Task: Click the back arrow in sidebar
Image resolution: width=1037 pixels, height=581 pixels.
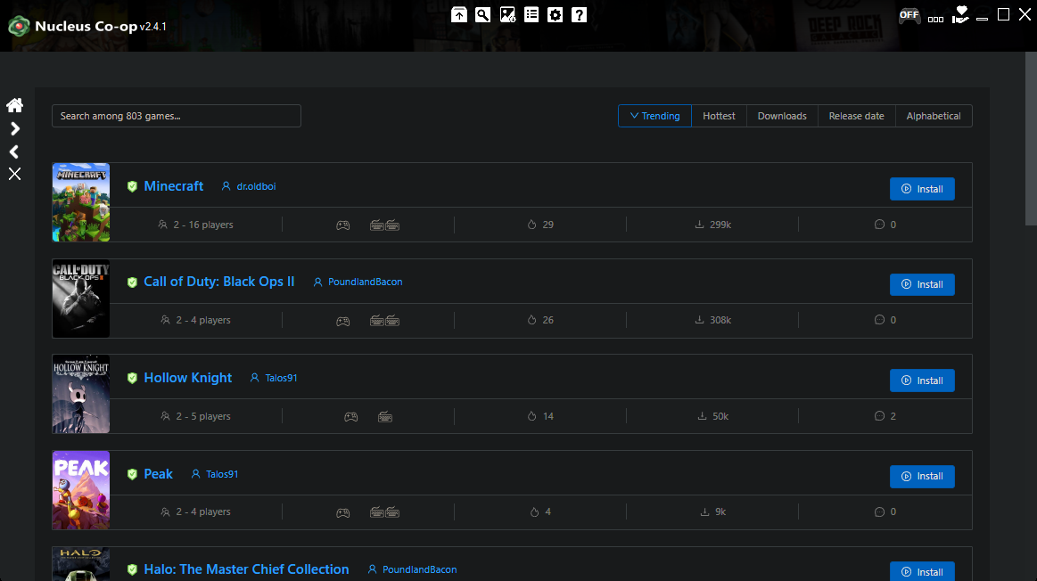Action: coord(14,151)
